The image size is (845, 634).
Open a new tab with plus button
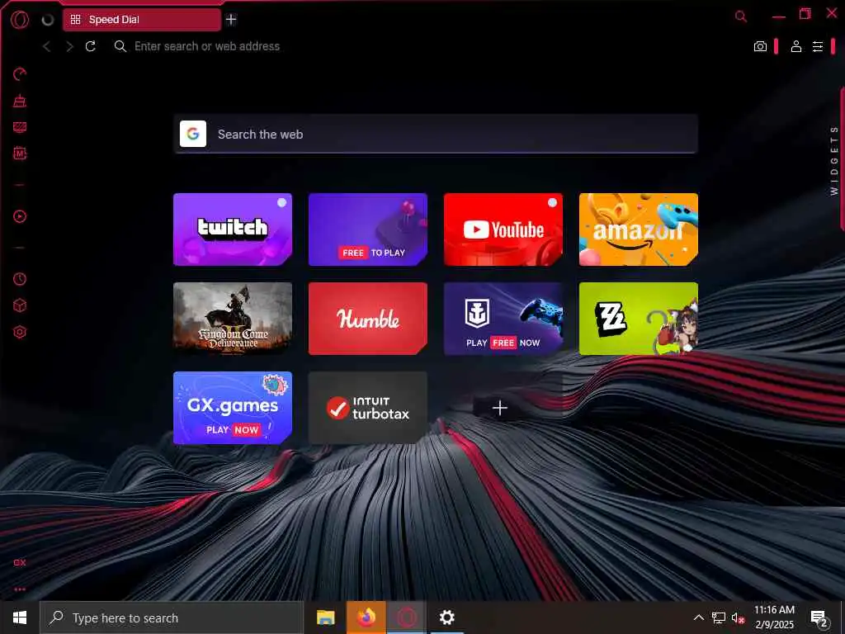pyautogui.click(x=231, y=20)
